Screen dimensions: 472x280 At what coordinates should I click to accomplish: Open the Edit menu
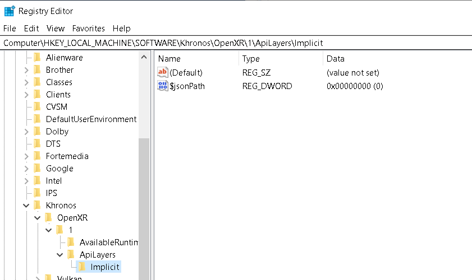click(31, 28)
